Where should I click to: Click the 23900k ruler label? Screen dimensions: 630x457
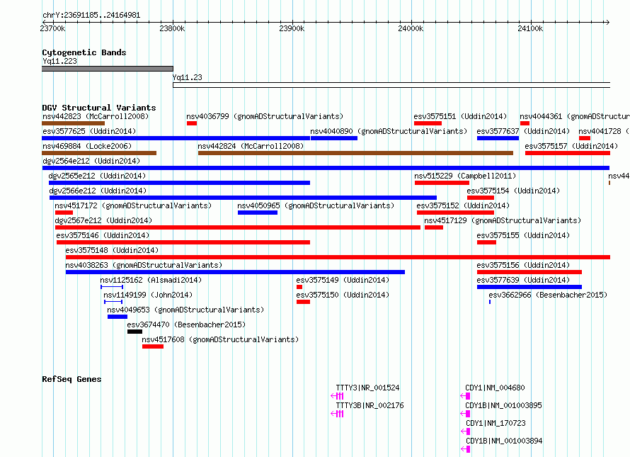point(292,28)
